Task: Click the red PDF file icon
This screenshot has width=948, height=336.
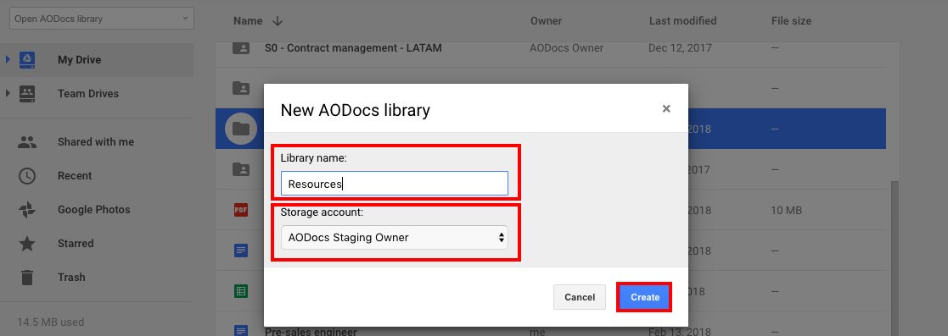Action: pyautogui.click(x=241, y=210)
